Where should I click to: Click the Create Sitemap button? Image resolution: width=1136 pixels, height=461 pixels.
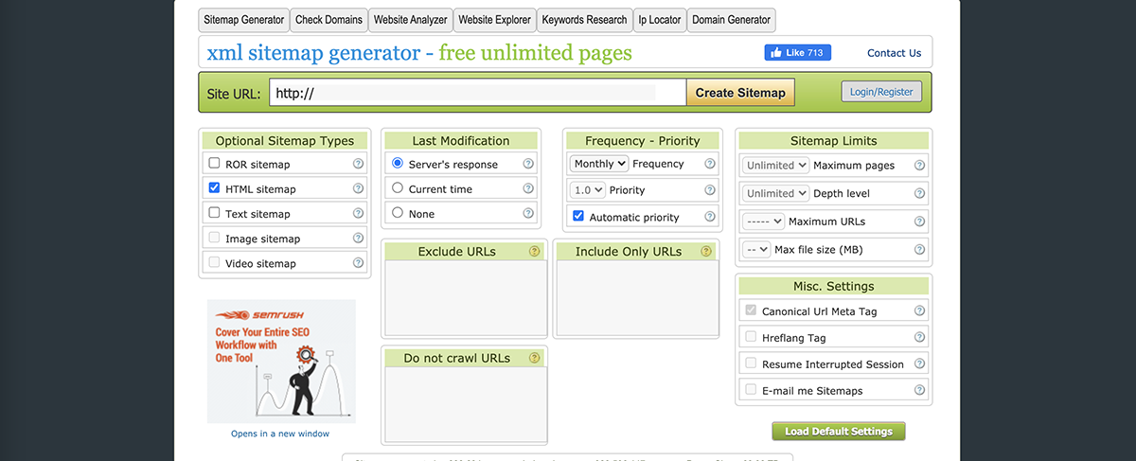(740, 93)
